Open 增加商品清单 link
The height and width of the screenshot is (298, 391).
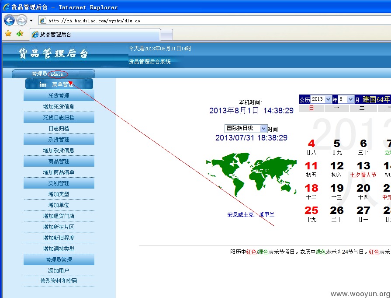(x=59, y=172)
